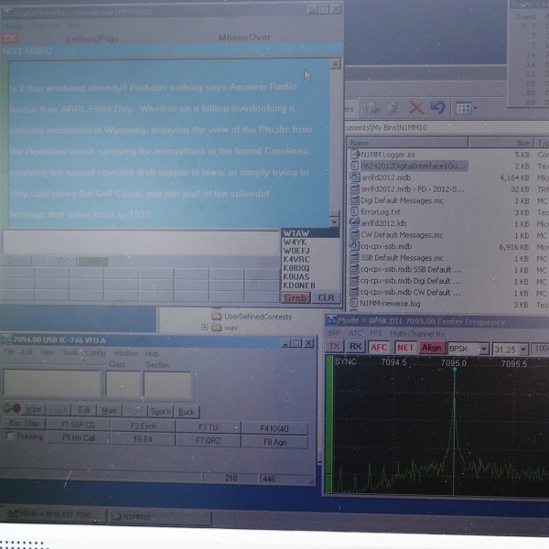Click the N1MM Logger.ini file icon
Viewport: 549px width, 549px height.
355,154
